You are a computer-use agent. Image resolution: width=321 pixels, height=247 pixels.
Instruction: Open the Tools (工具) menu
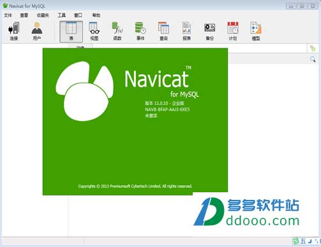tap(62, 15)
